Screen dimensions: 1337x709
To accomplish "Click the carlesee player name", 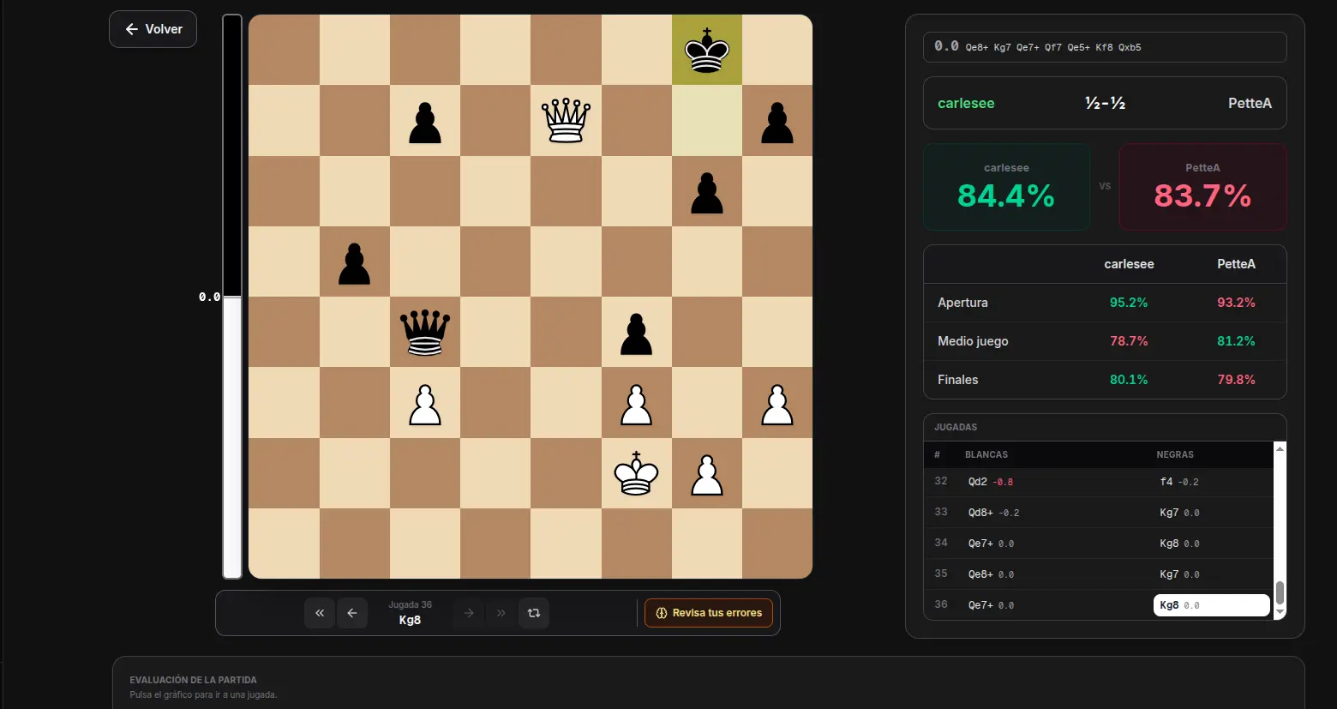I will pos(966,103).
